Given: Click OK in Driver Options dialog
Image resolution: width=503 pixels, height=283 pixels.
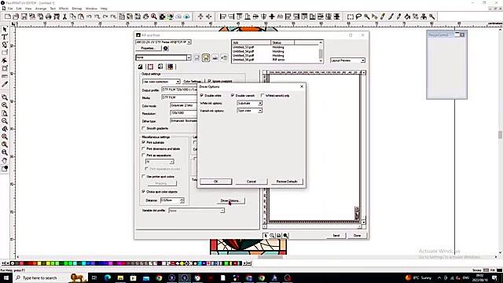Looking at the screenshot, I should point(216,182).
